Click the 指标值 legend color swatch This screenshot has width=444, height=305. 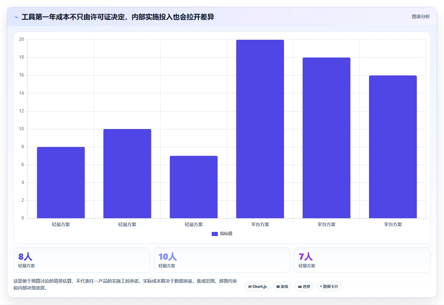tap(215, 234)
